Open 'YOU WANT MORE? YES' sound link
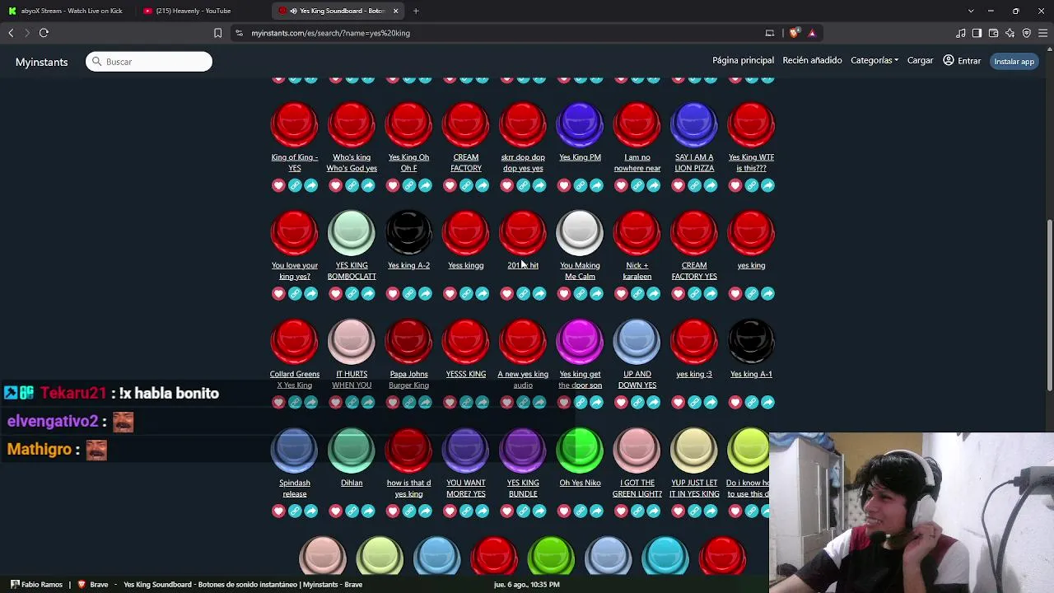Screen dimensions: 1054x593 [466, 488]
